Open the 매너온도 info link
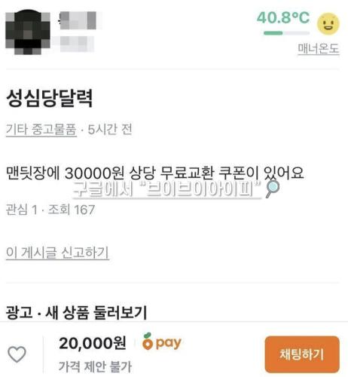Viewport: 348px width, 377px height. point(319,49)
